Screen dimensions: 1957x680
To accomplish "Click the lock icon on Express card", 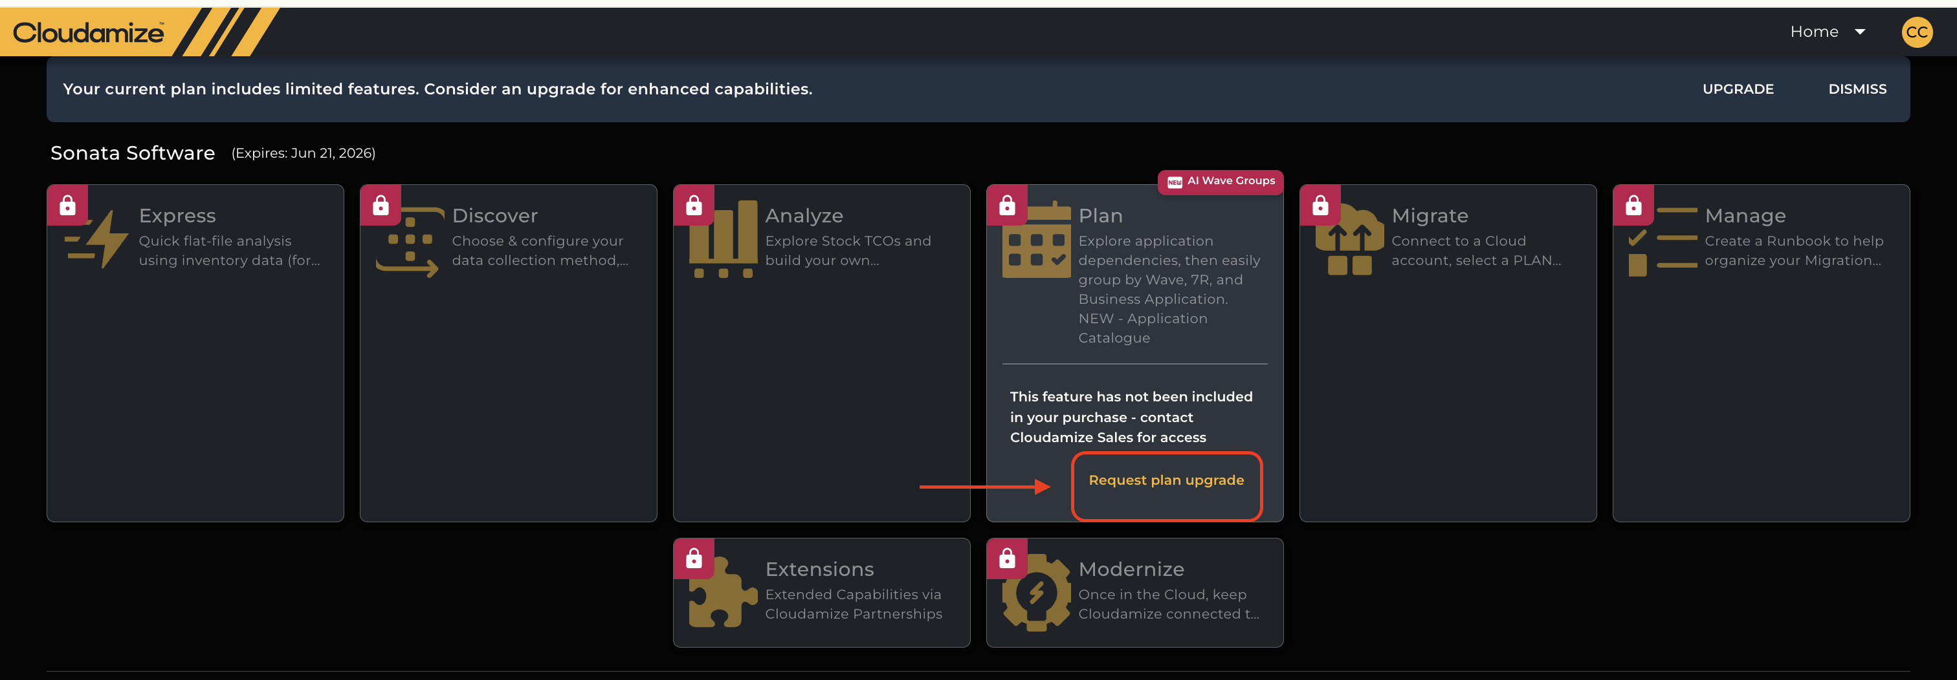I will [x=67, y=205].
